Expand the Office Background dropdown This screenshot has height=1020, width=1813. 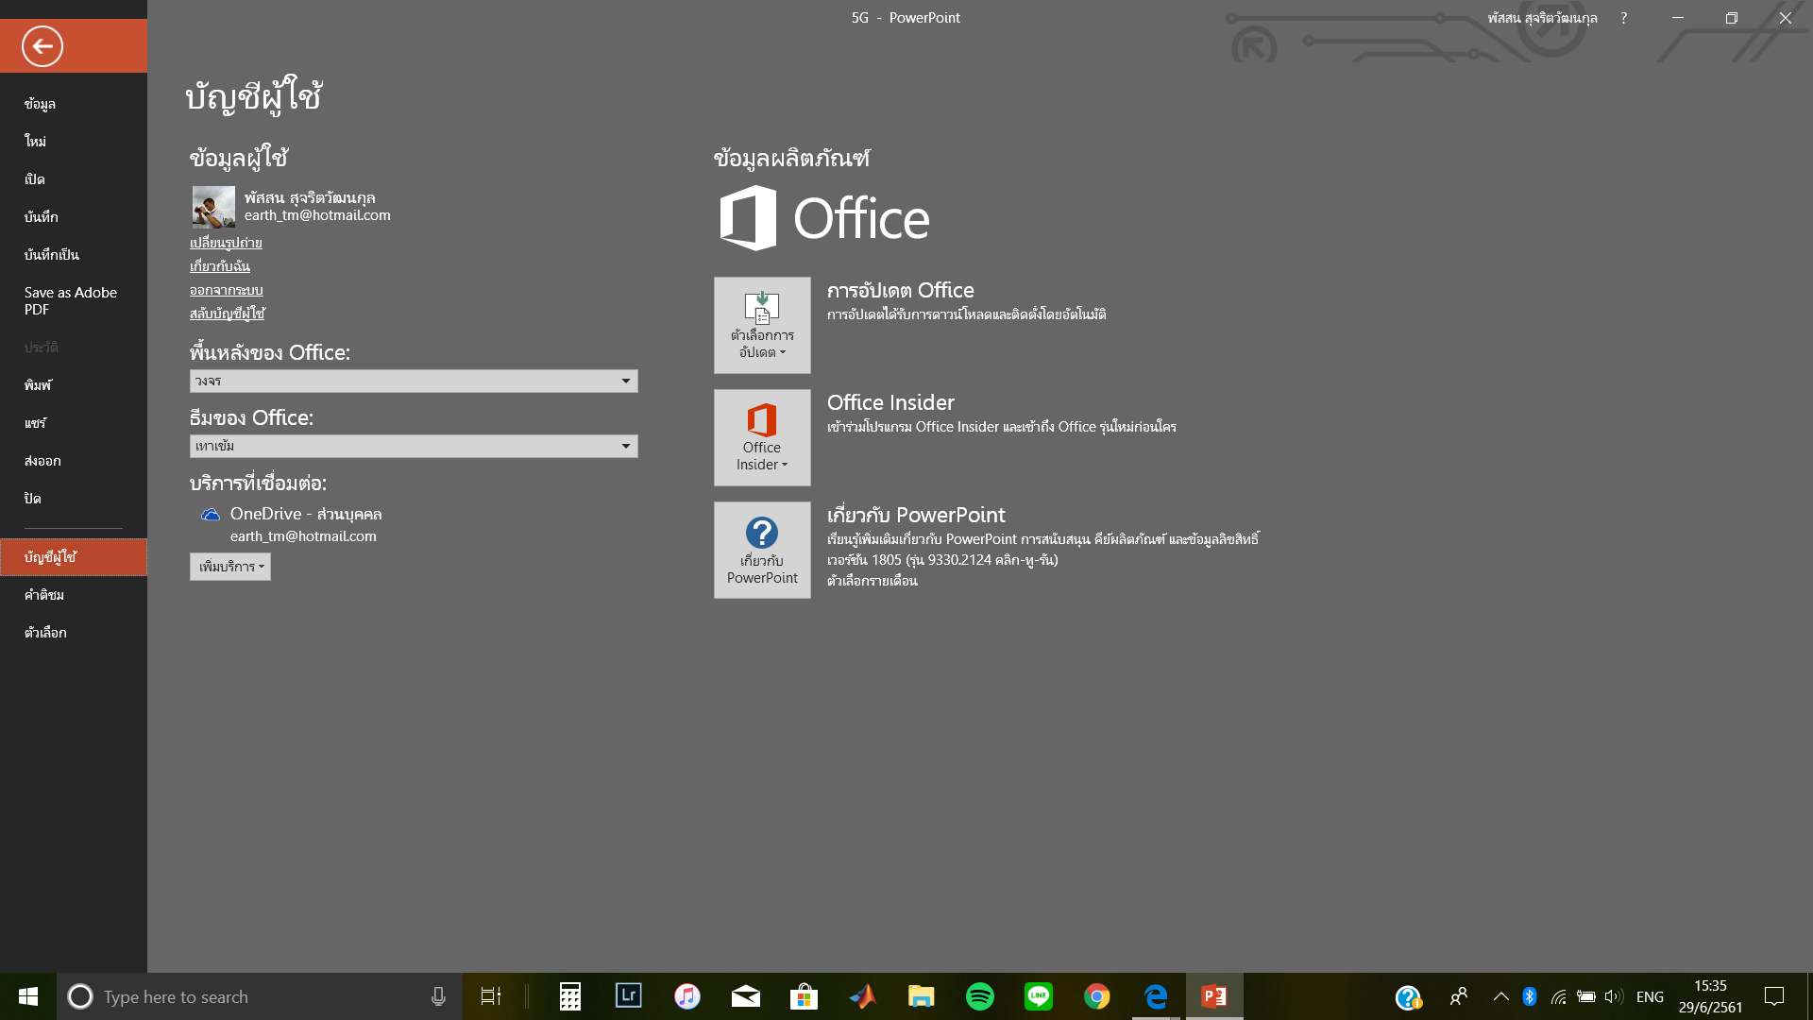625,381
